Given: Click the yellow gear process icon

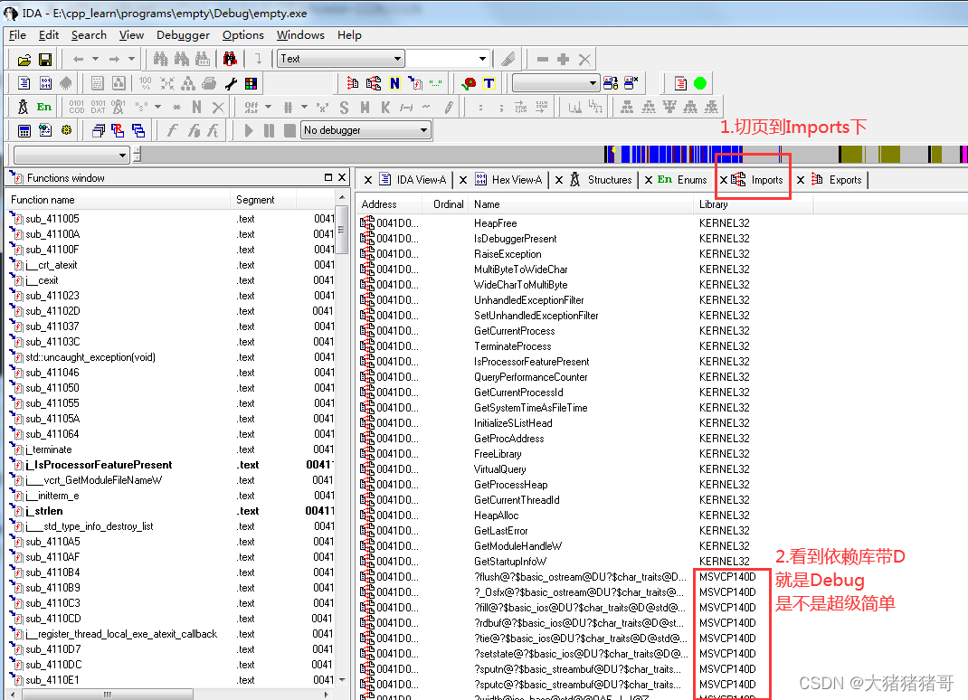Looking at the screenshot, I should (66, 130).
